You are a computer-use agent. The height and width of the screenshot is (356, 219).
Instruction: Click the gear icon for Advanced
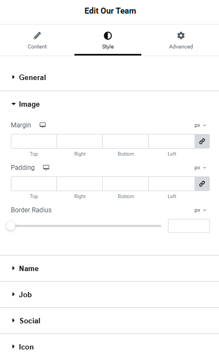tap(181, 35)
